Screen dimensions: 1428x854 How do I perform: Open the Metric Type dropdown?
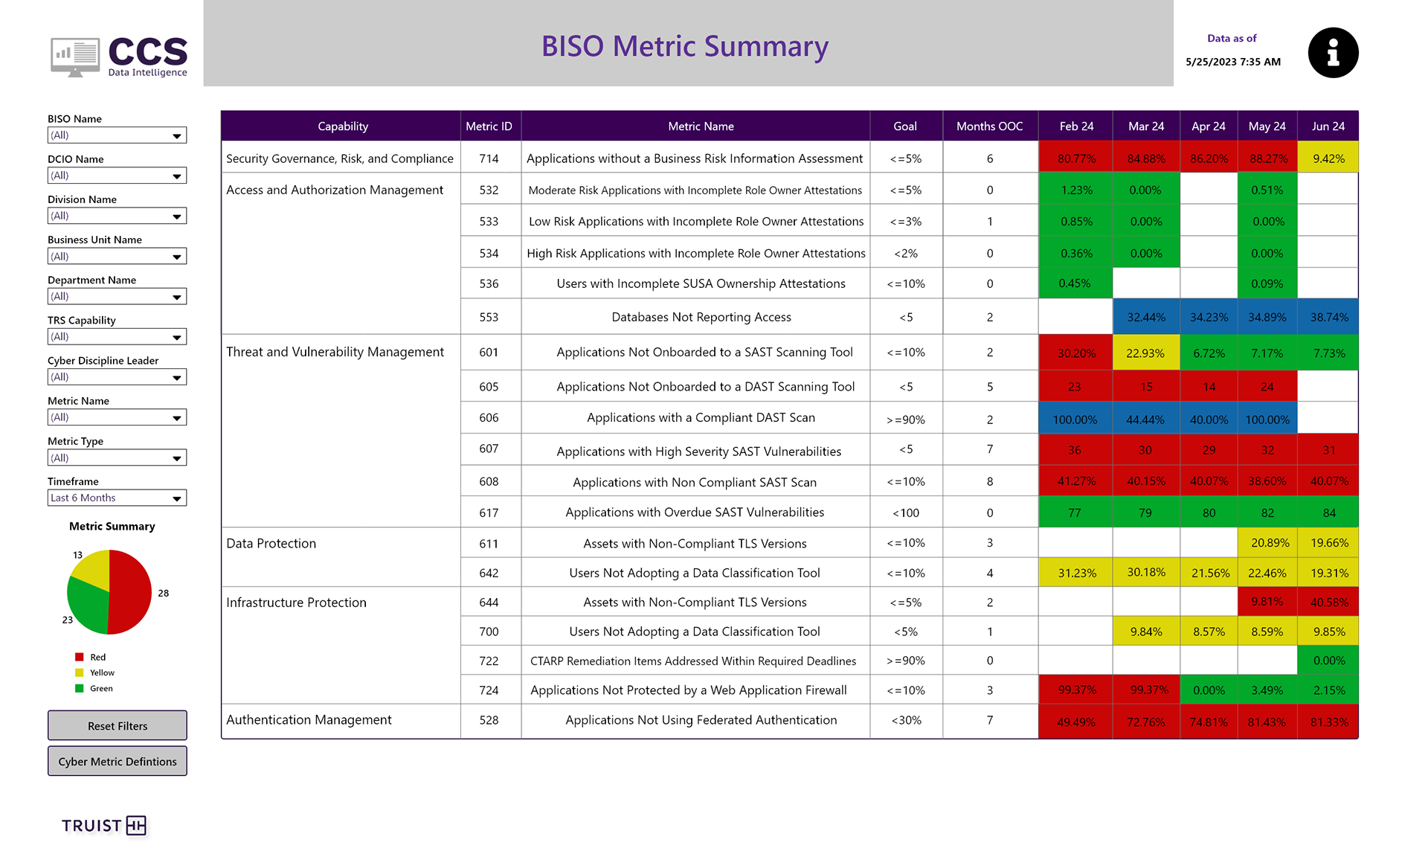click(x=117, y=457)
